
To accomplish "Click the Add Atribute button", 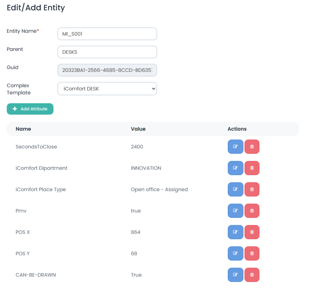I will [30, 109].
